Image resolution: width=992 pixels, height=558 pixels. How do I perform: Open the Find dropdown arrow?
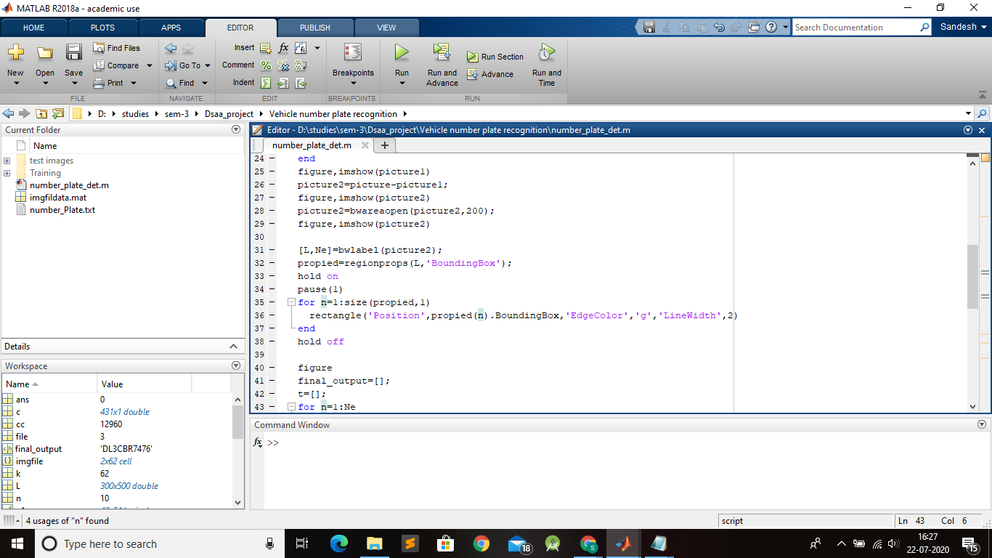(205, 83)
